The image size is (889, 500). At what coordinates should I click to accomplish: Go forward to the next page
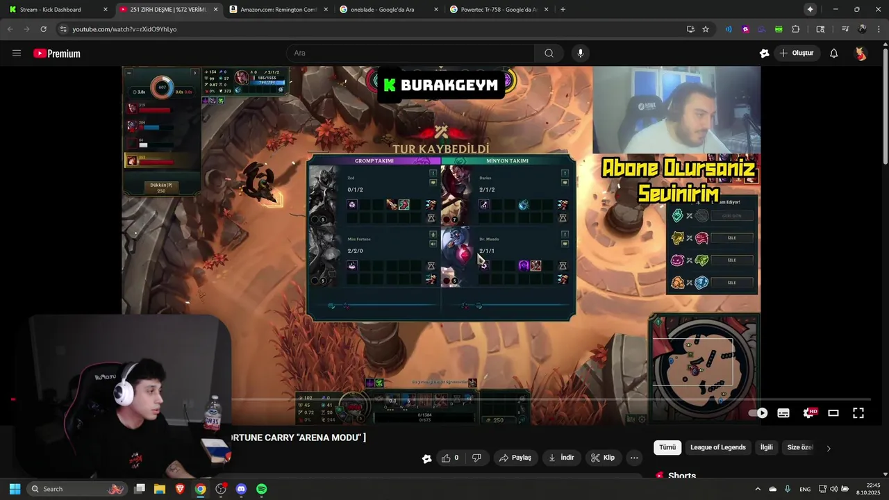pos(26,29)
